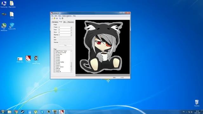The height and width of the screenshot is (114, 203).
Task: Open Google Chrome from the taskbar
Action: point(16,112)
